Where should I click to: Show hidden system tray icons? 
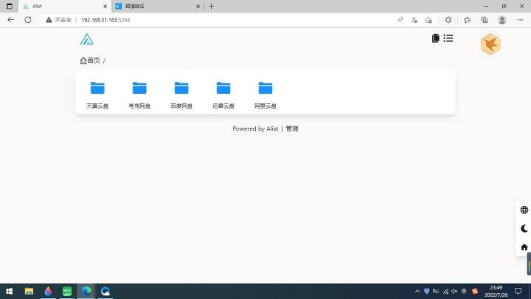pos(417,291)
